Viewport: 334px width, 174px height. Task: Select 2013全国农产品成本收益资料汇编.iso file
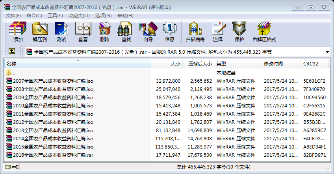53,130
